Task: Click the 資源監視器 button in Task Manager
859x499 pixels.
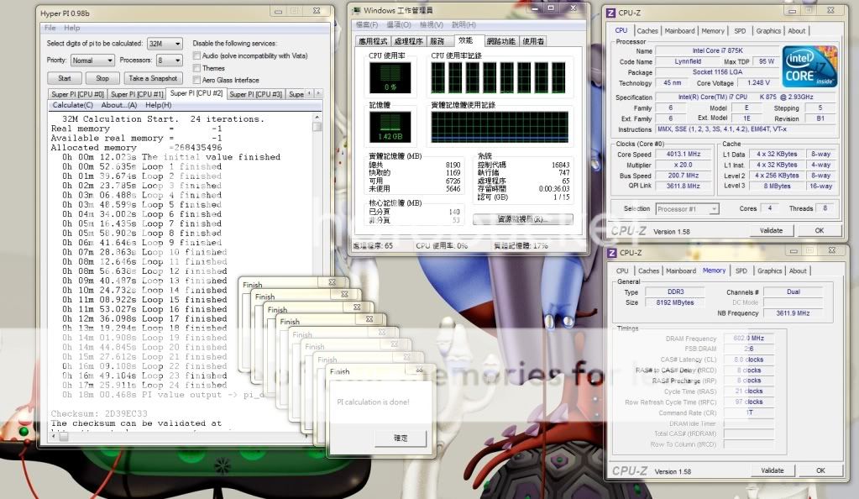Action: click(522, 219)
